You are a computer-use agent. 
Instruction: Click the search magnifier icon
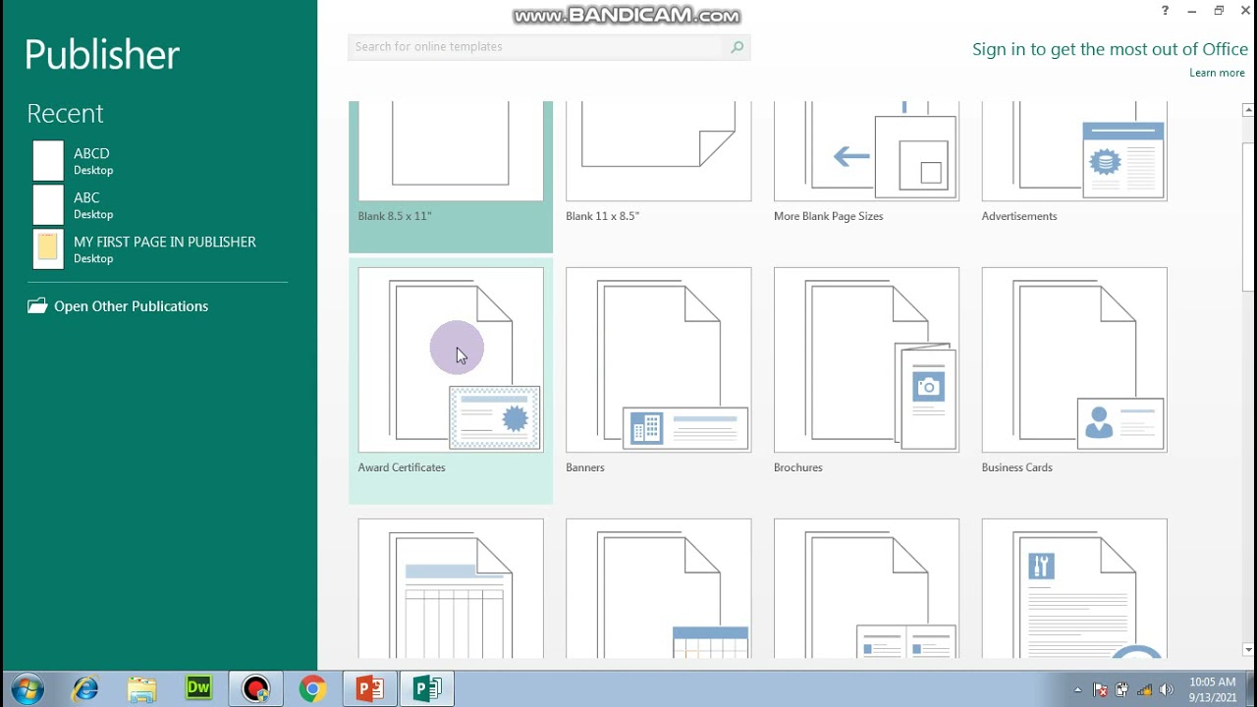point(737,47)
